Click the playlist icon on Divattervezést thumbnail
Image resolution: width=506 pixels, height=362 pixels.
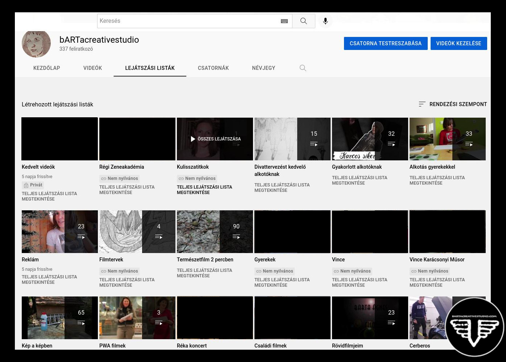tap(314, 144)
